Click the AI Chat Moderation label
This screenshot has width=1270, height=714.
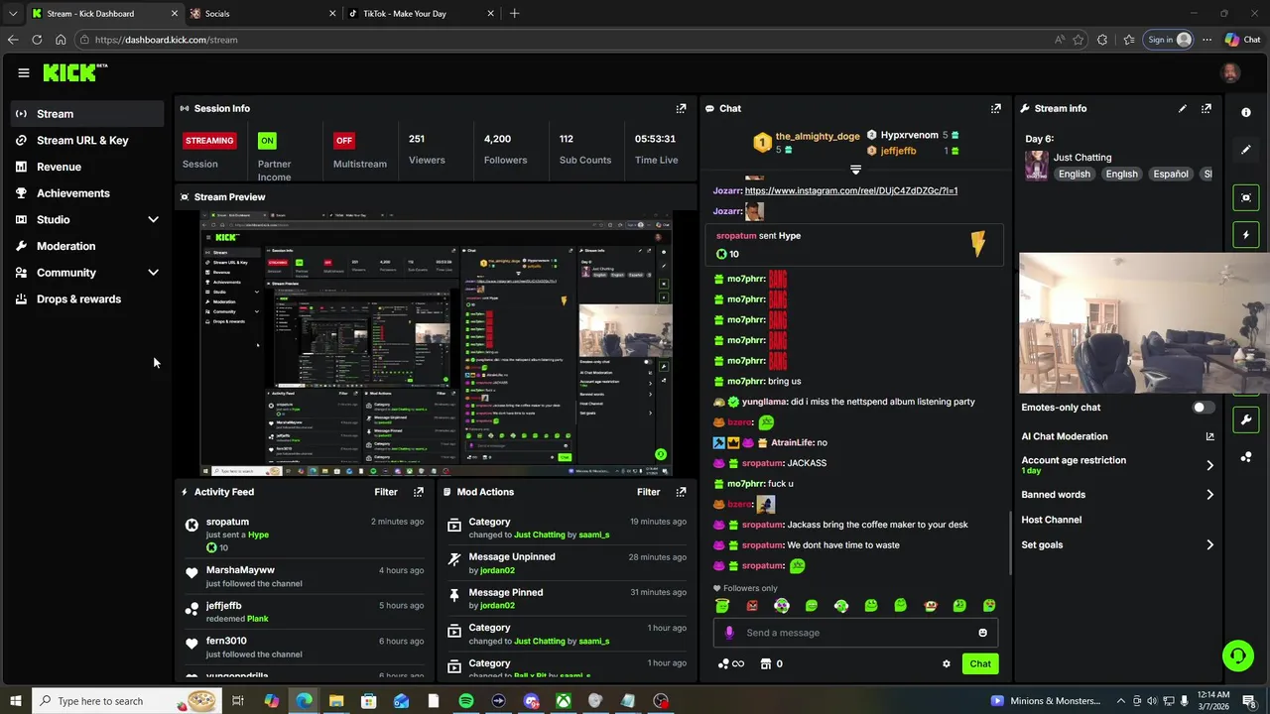pyautogui.click(x=1065, y=436)
